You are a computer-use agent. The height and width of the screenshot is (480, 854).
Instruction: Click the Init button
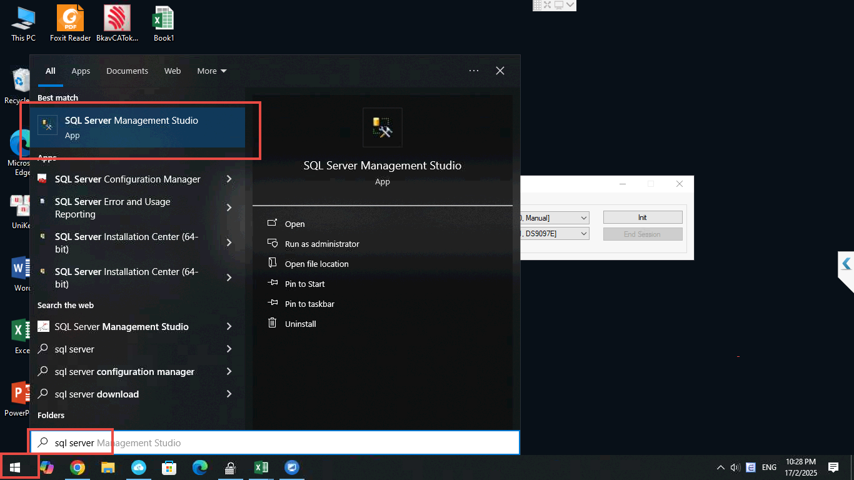click(x=642, y=217)
